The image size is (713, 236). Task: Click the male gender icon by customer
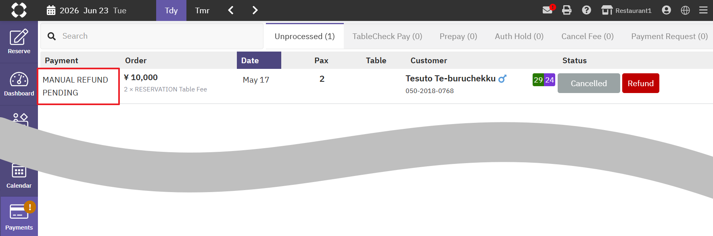(502, 79)
